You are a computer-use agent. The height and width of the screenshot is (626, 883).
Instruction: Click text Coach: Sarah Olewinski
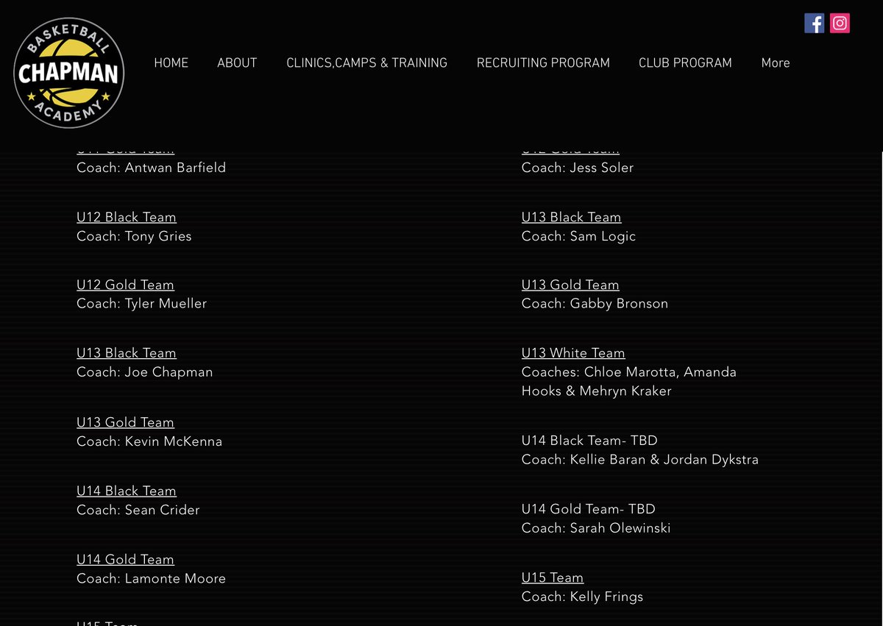click(x=596, y=528)
